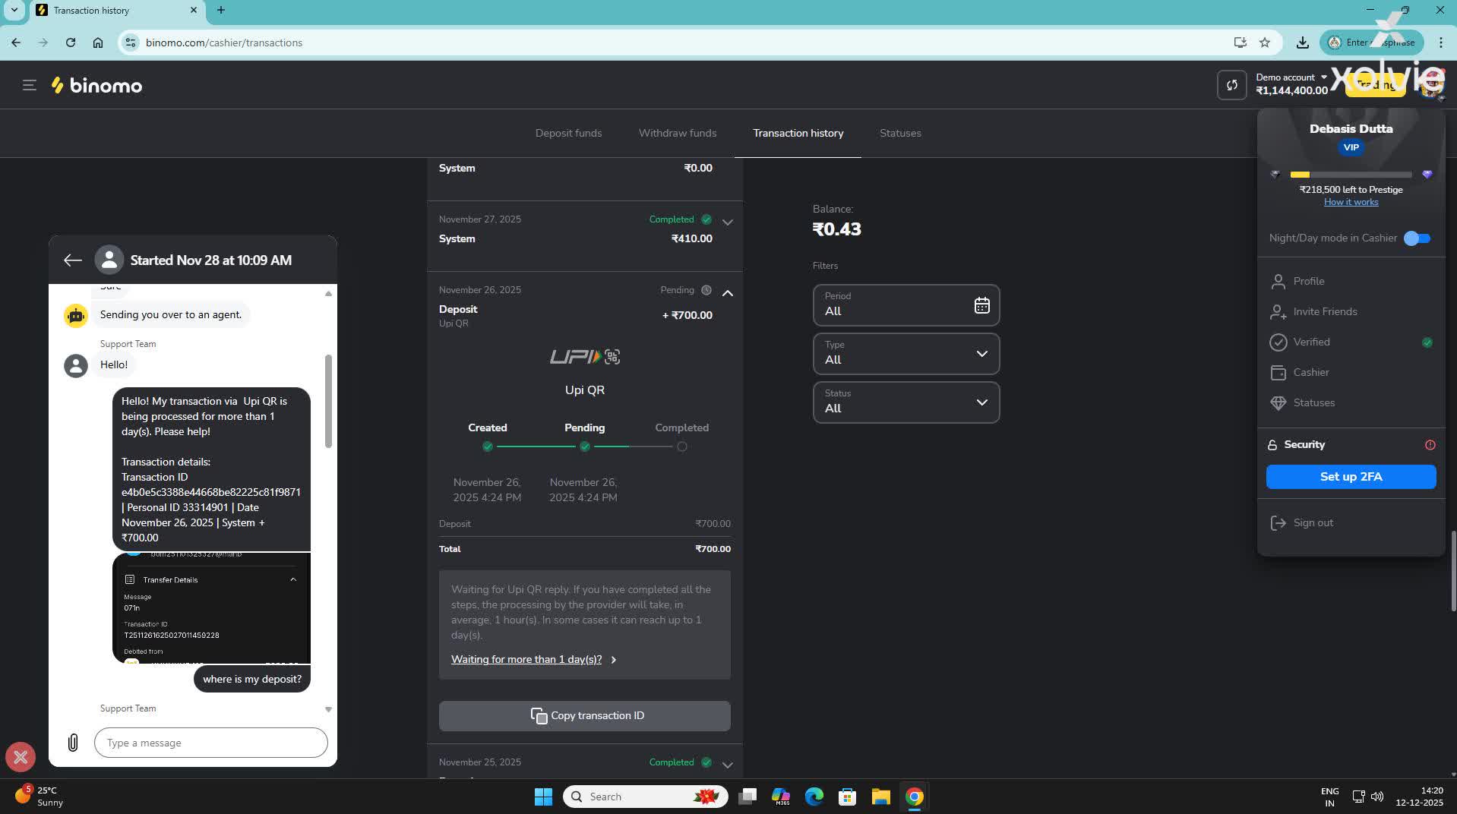Click the Set up 2FA button
Image resolution: width=1457 pixels, height=814 pixels.
1350,476
